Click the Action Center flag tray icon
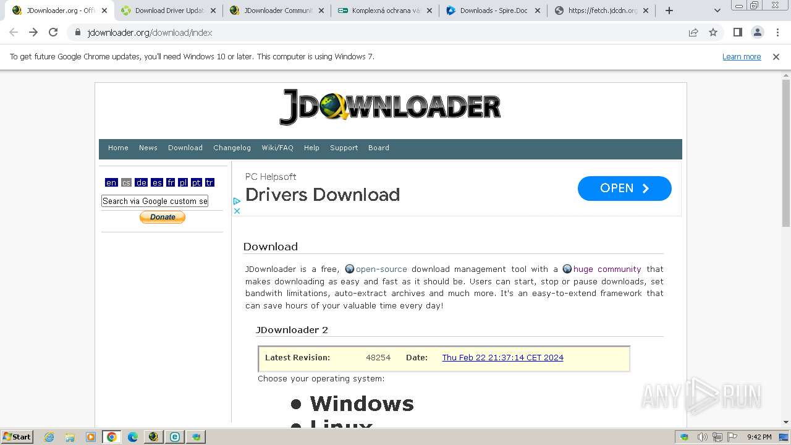Screen dimensions: 791x445 (x=732, y=437)
